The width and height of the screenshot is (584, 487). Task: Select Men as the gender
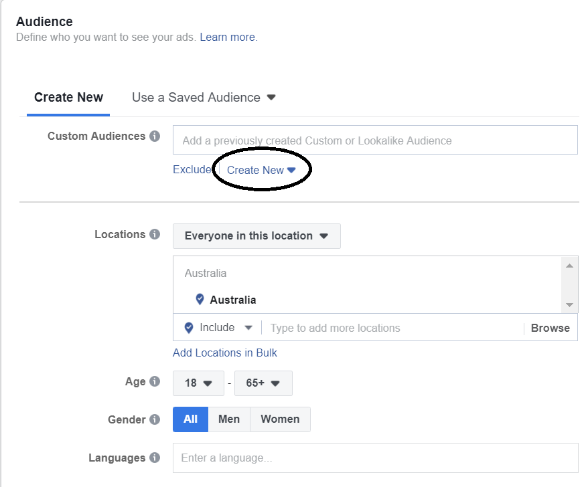229,419
